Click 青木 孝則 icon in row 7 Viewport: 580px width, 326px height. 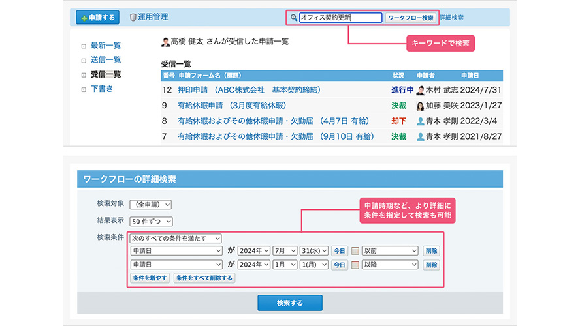click(x=420, y=137)
